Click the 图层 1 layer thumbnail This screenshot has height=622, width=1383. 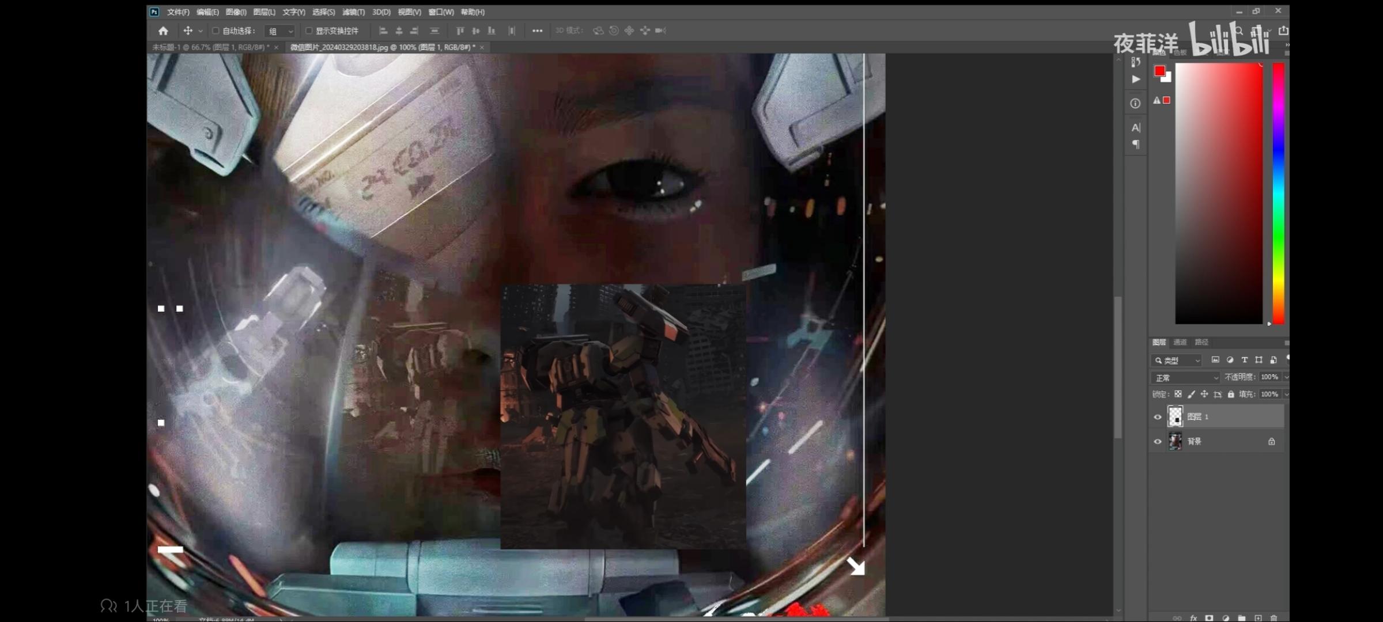(x=1175, y=416)
